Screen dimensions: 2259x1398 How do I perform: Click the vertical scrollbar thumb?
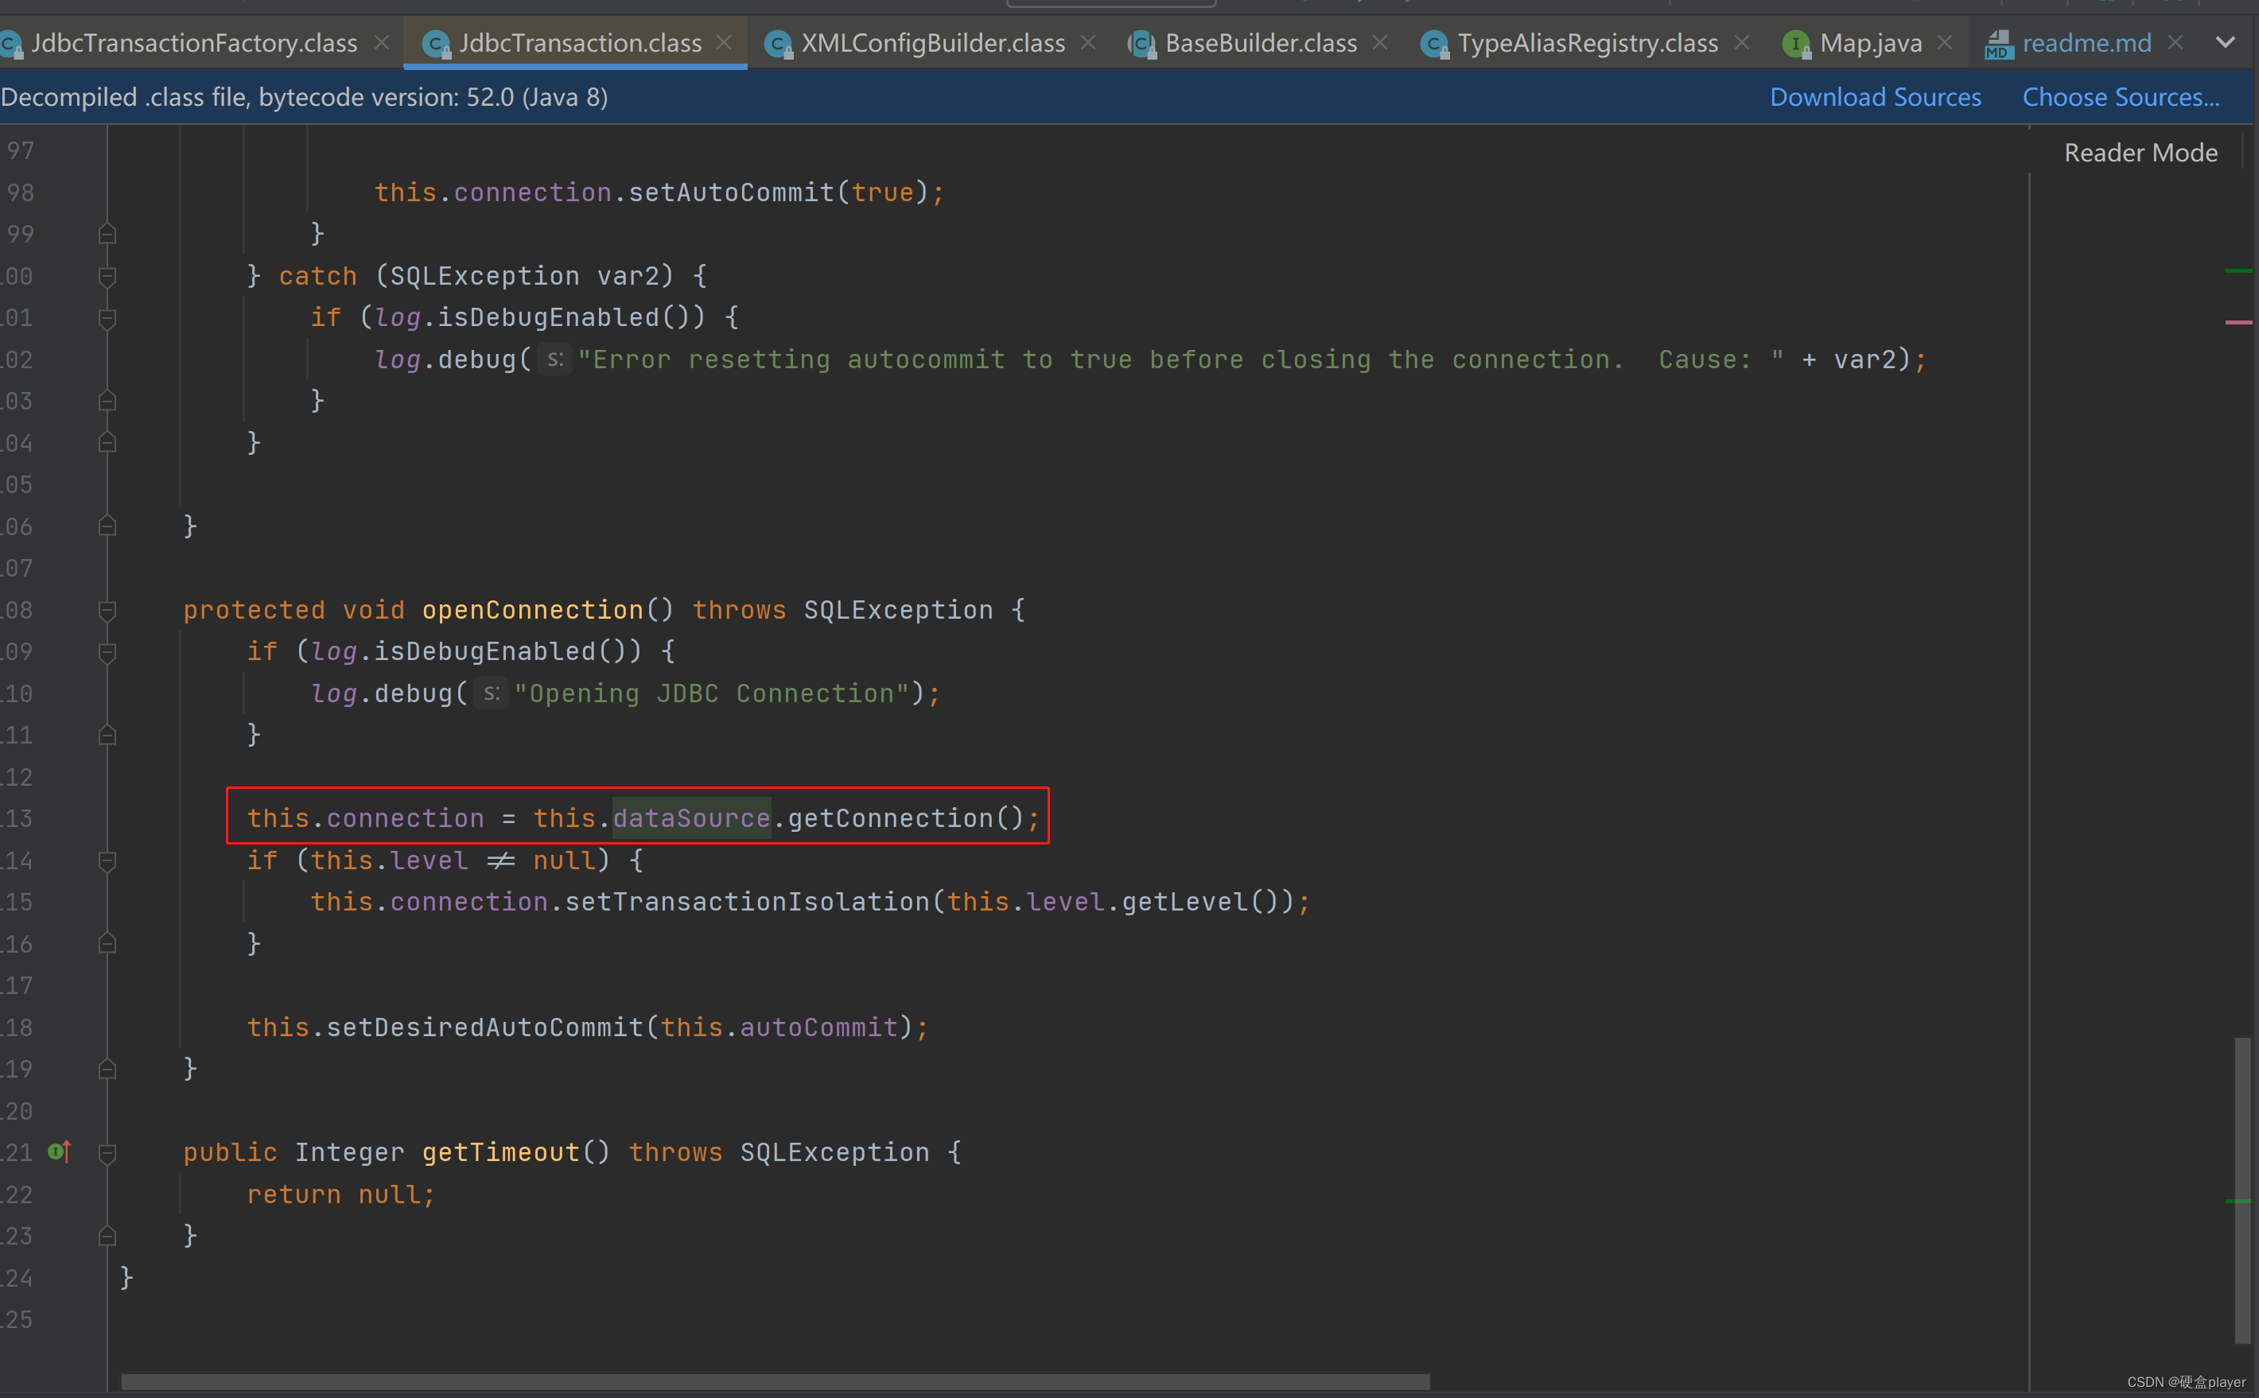click(x=2242, y=1190)
